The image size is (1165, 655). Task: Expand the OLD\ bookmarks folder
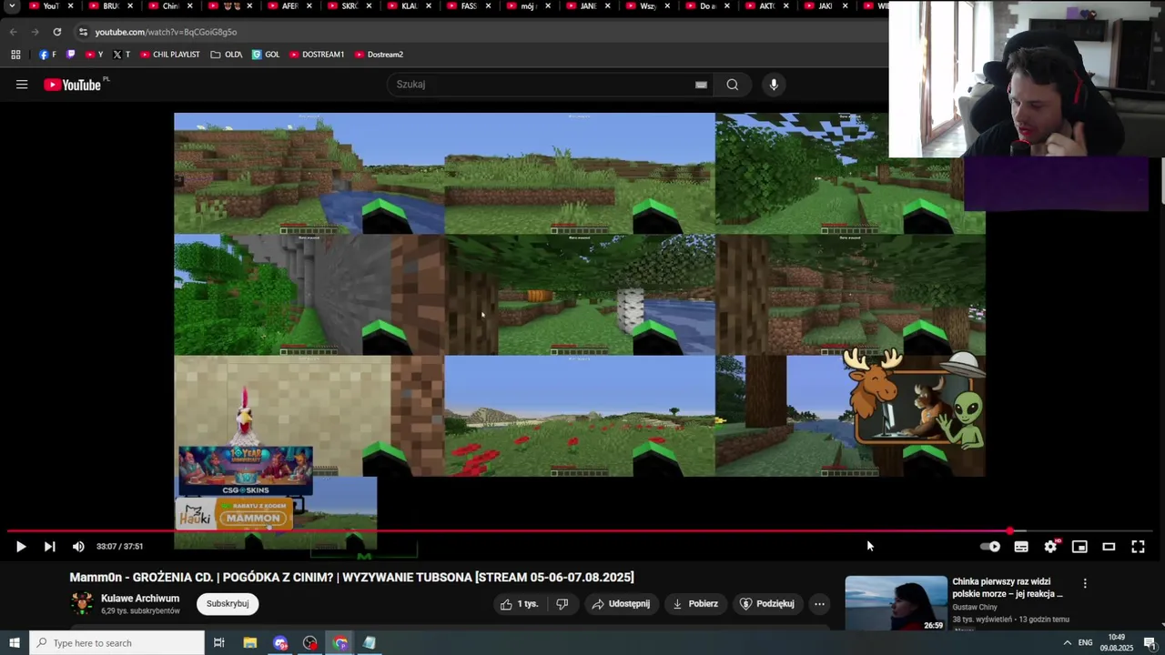click(x=226, y=55)
